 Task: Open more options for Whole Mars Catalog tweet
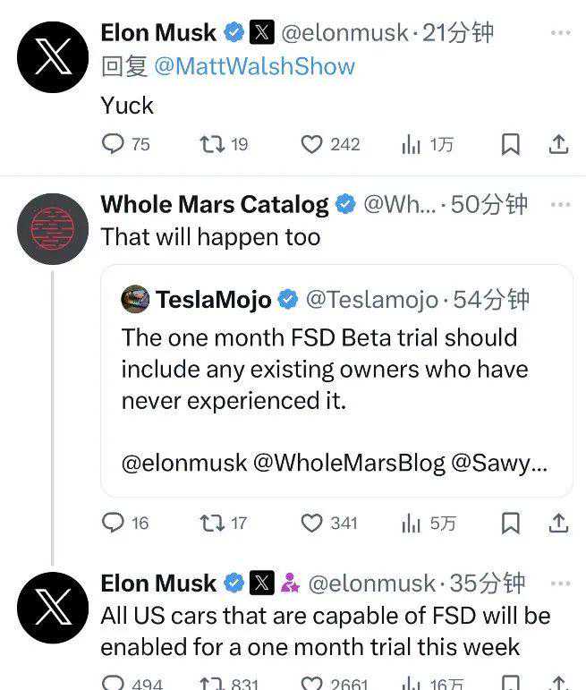point(560,204)
